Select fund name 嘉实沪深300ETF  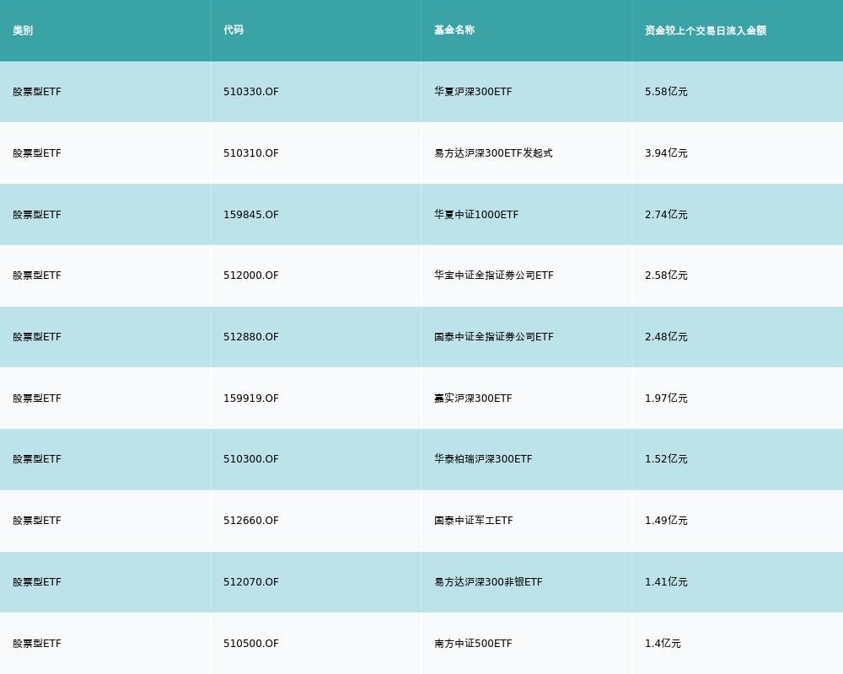473,399
